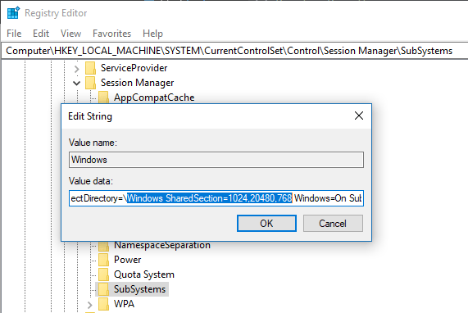Select the Quota System tree entry
The image size is (468, 313).
coord(144,274)
